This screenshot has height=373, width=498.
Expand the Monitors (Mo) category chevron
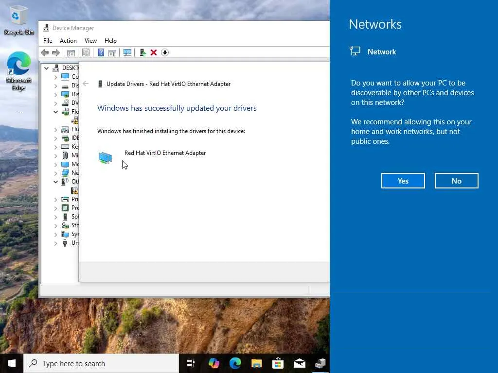55,164
